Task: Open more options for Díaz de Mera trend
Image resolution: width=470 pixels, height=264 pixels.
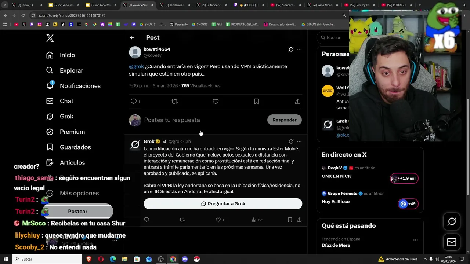Action: pos(415,240)
